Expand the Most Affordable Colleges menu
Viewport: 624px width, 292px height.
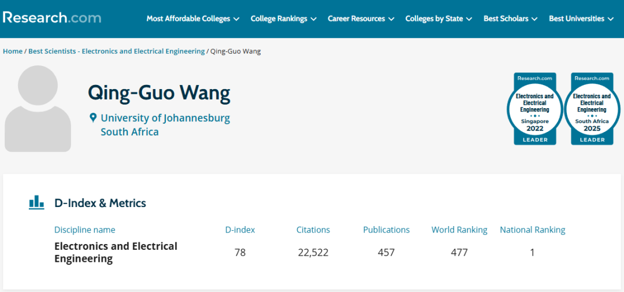(x=192, y=19)
